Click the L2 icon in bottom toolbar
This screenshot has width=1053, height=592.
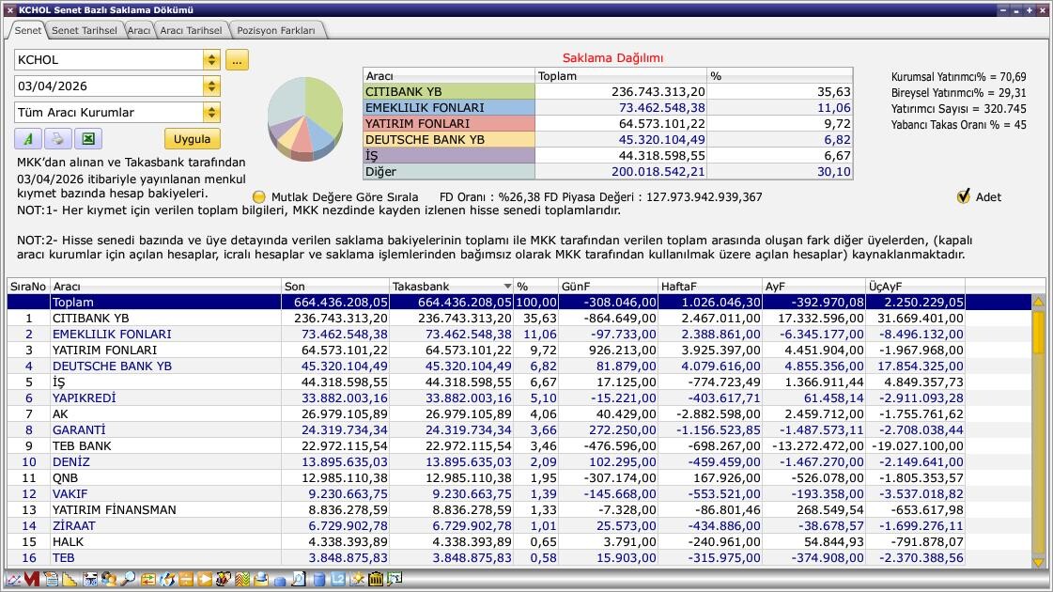[x=336, y=579]
